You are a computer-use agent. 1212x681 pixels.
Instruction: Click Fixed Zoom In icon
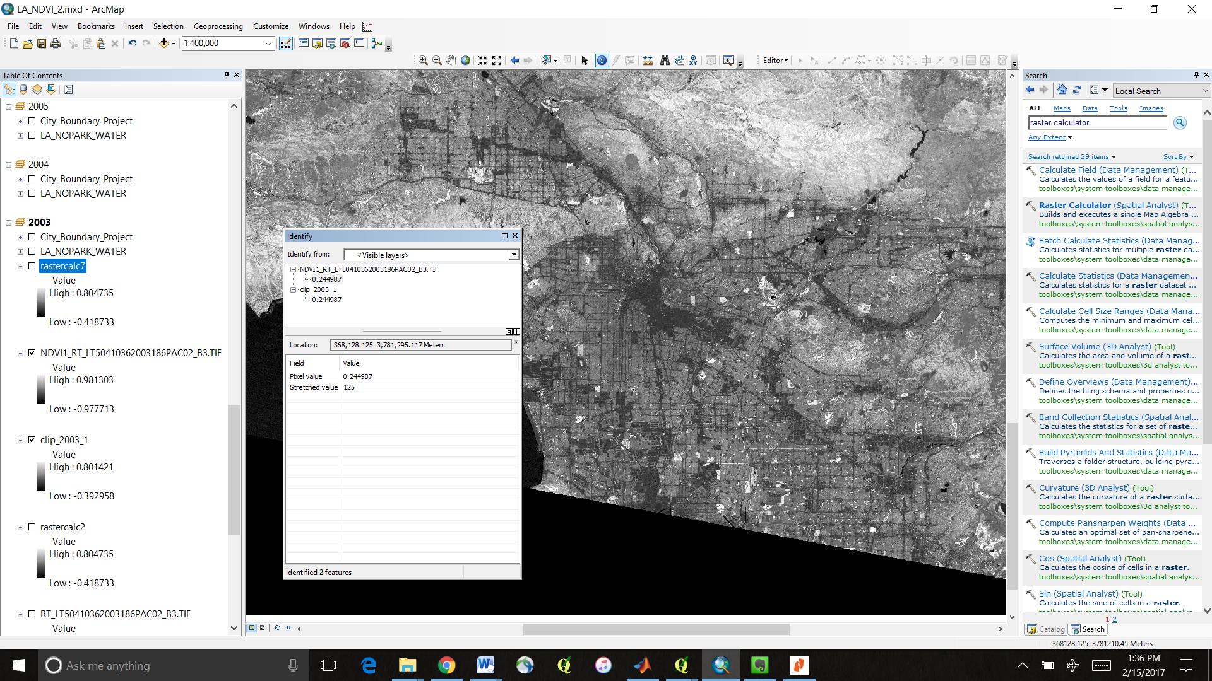pyautogui.click(x=483, y=61)
